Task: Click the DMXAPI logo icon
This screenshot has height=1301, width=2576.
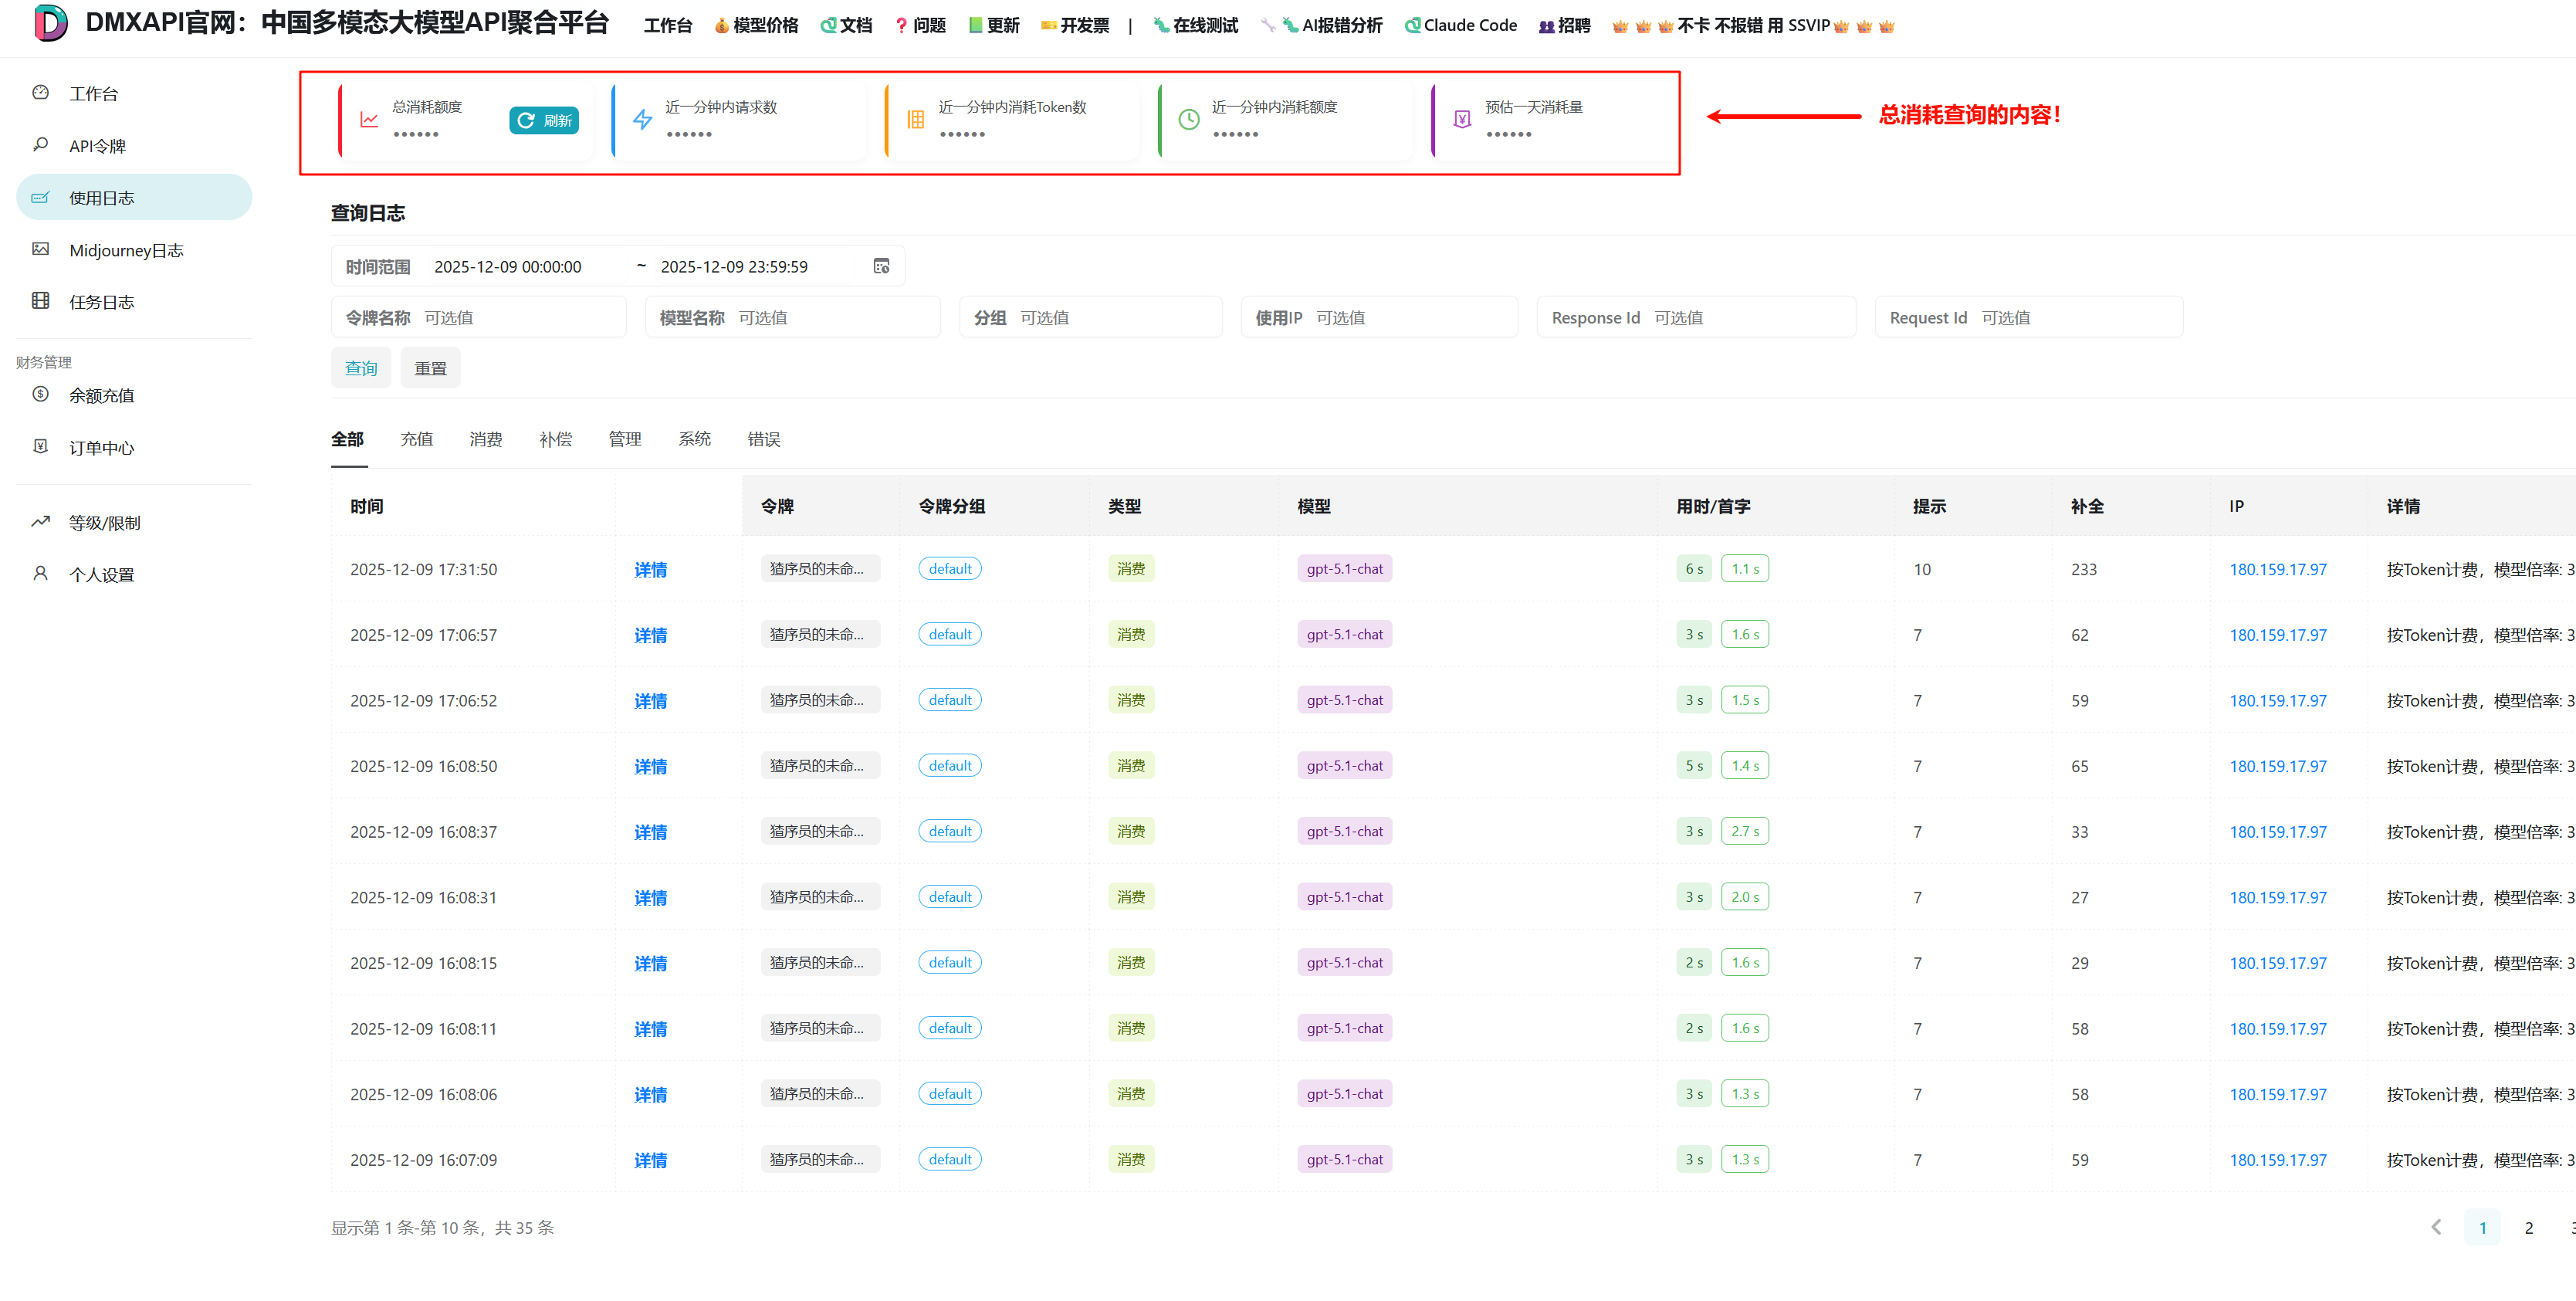Action: point(50,23)
